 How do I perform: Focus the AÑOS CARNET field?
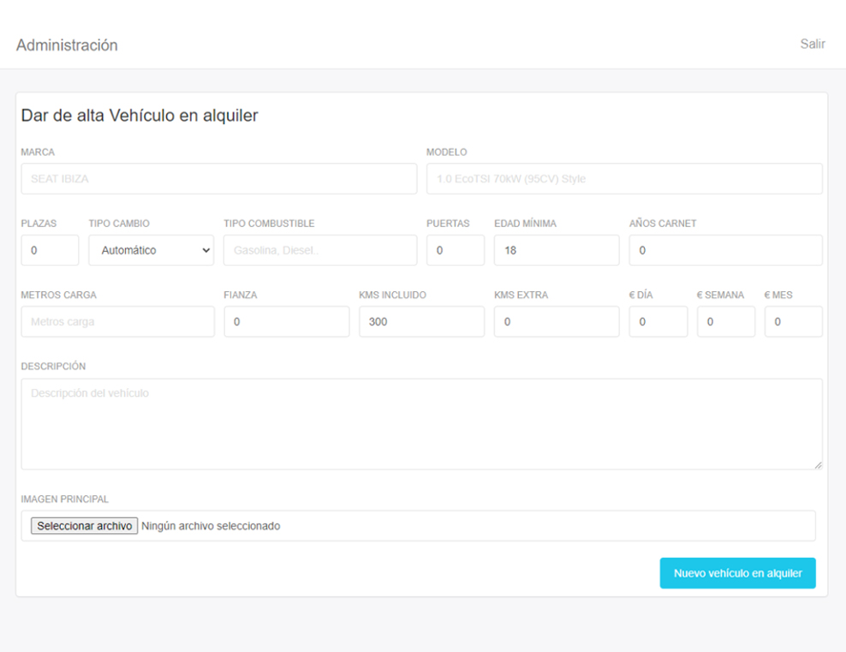tap(726, 249)
